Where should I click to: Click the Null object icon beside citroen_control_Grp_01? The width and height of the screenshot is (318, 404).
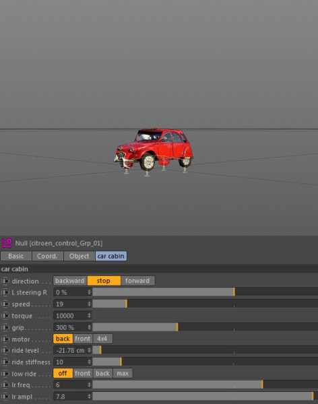7,242
